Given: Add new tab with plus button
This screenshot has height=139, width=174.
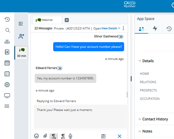Looking at the screenshot, I should 67,20.
